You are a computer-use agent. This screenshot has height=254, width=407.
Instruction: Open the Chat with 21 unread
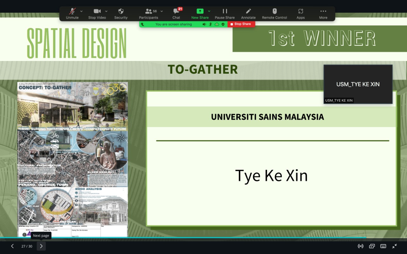[x=176, y=14]
